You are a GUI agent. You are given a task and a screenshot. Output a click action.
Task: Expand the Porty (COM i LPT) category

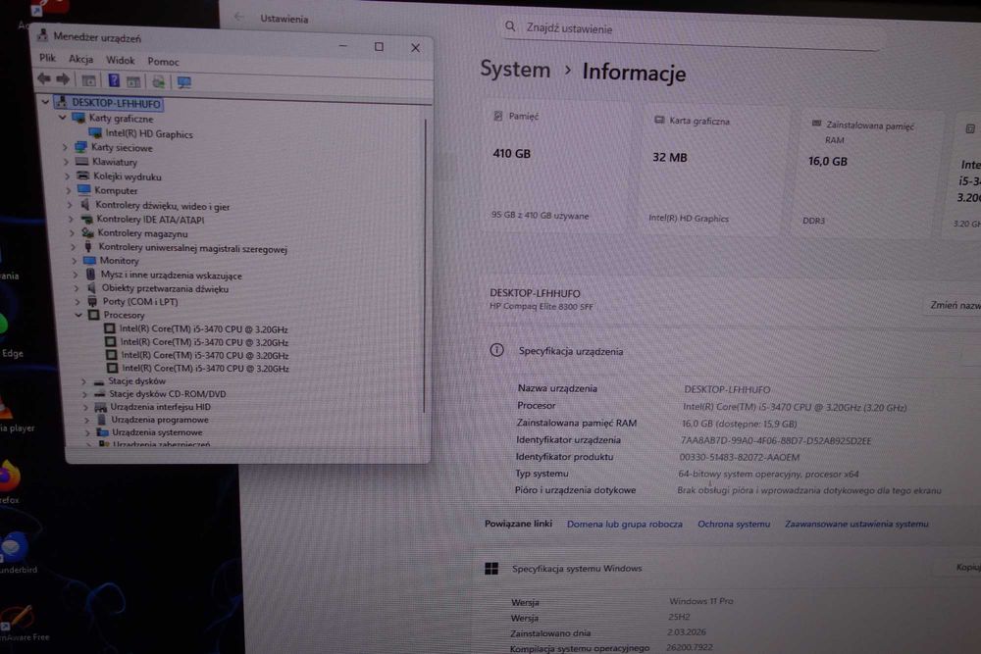point(77,301)
